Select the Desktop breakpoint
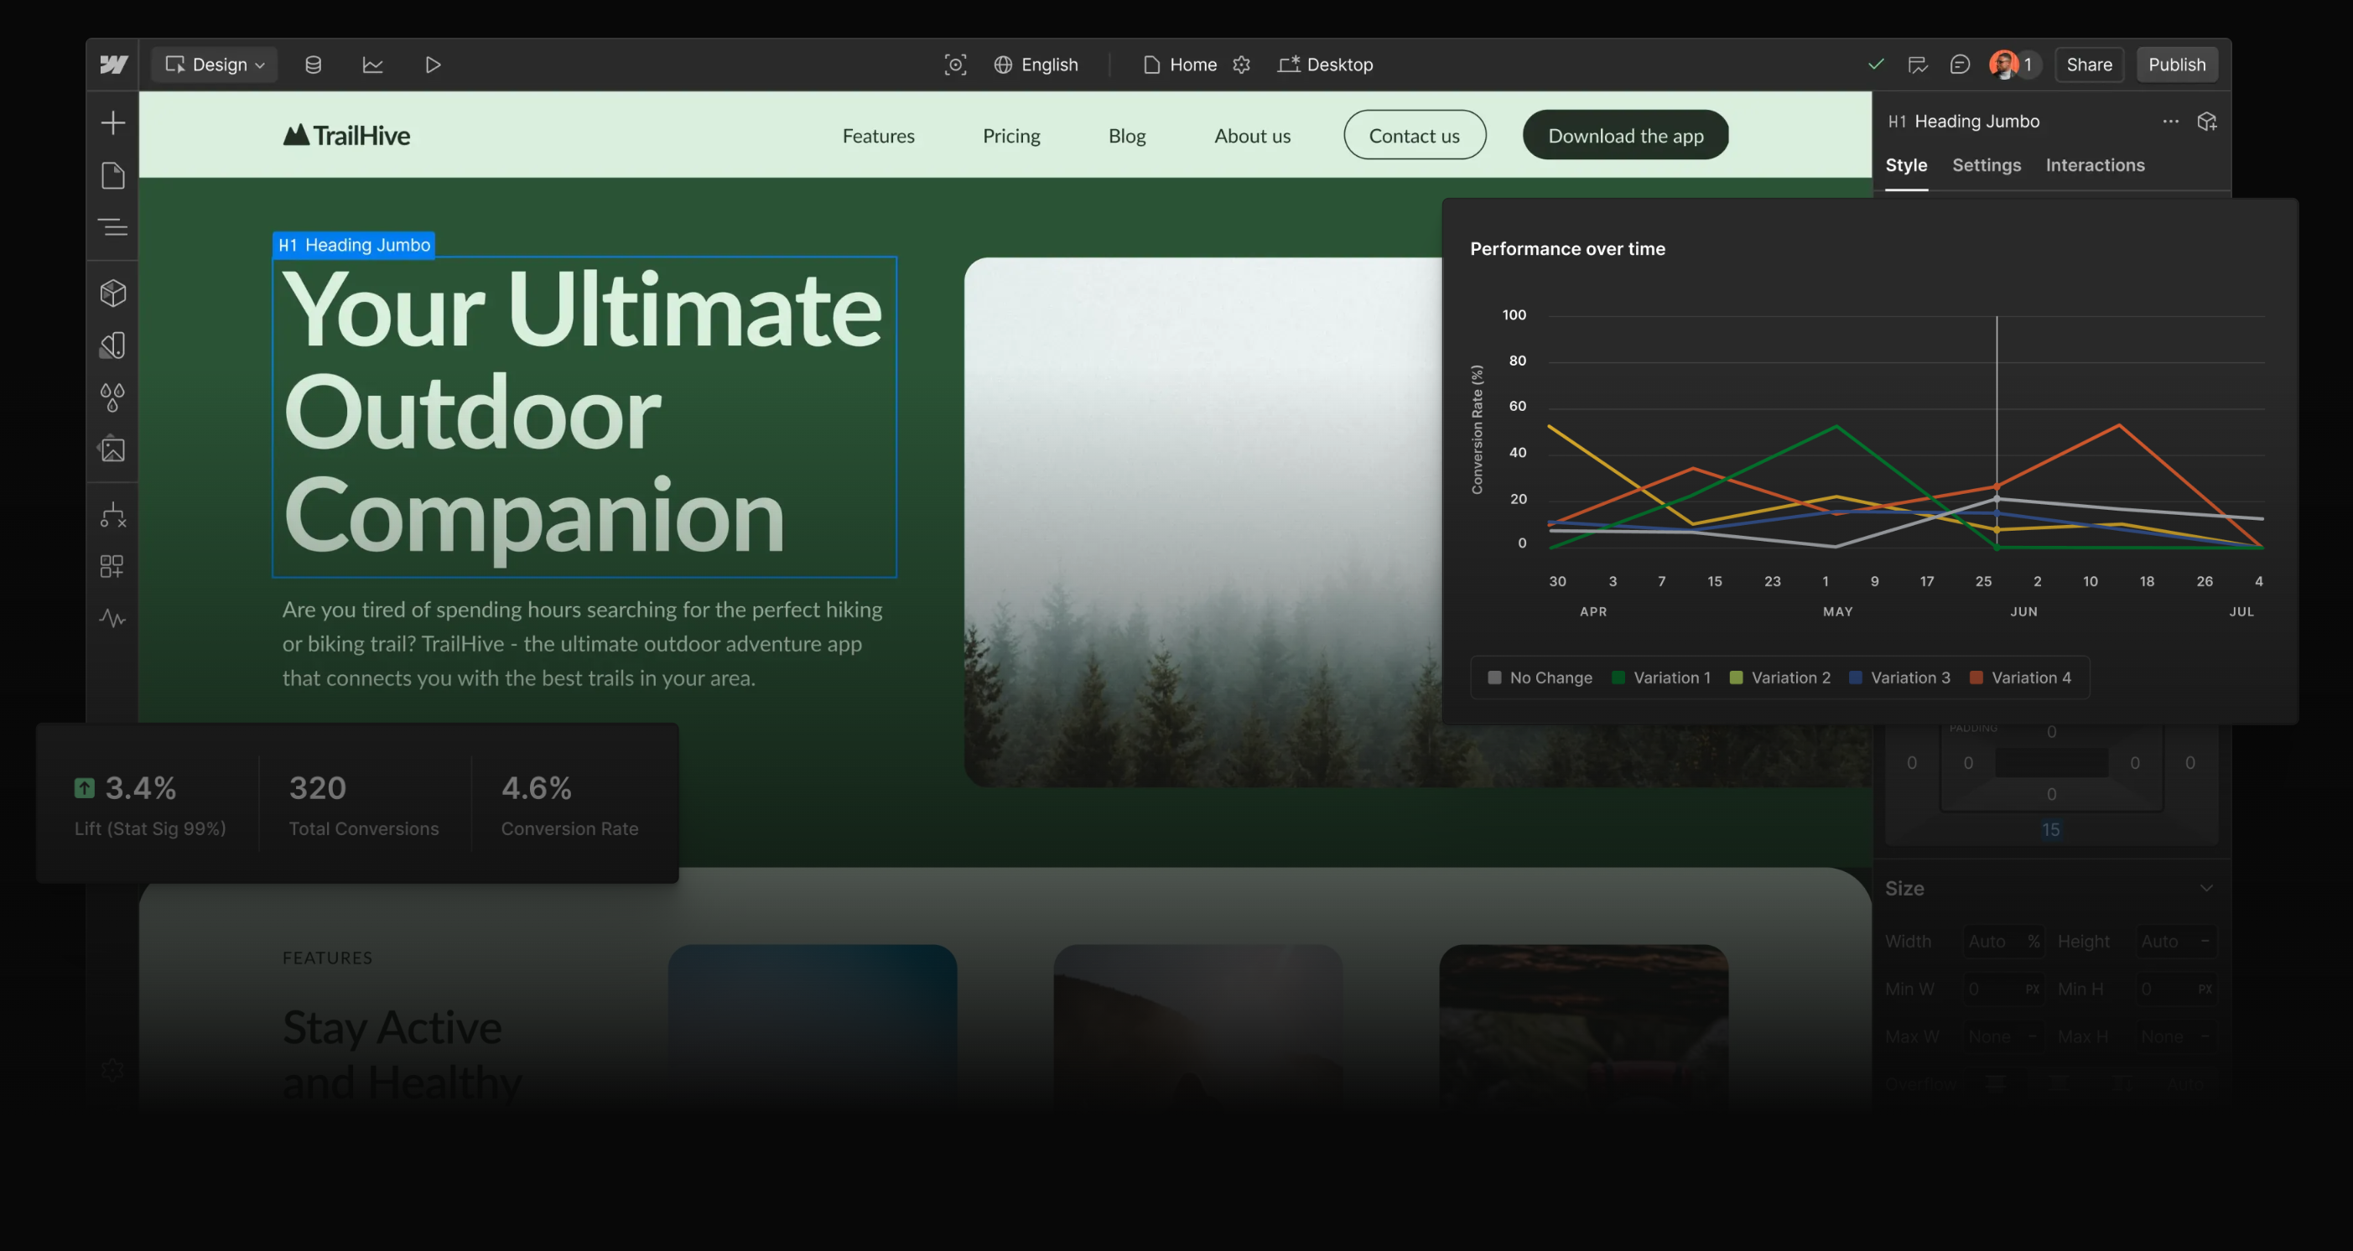Screen dimensions: 2353x1251 pyautogui.click(x=1326, y=65)
